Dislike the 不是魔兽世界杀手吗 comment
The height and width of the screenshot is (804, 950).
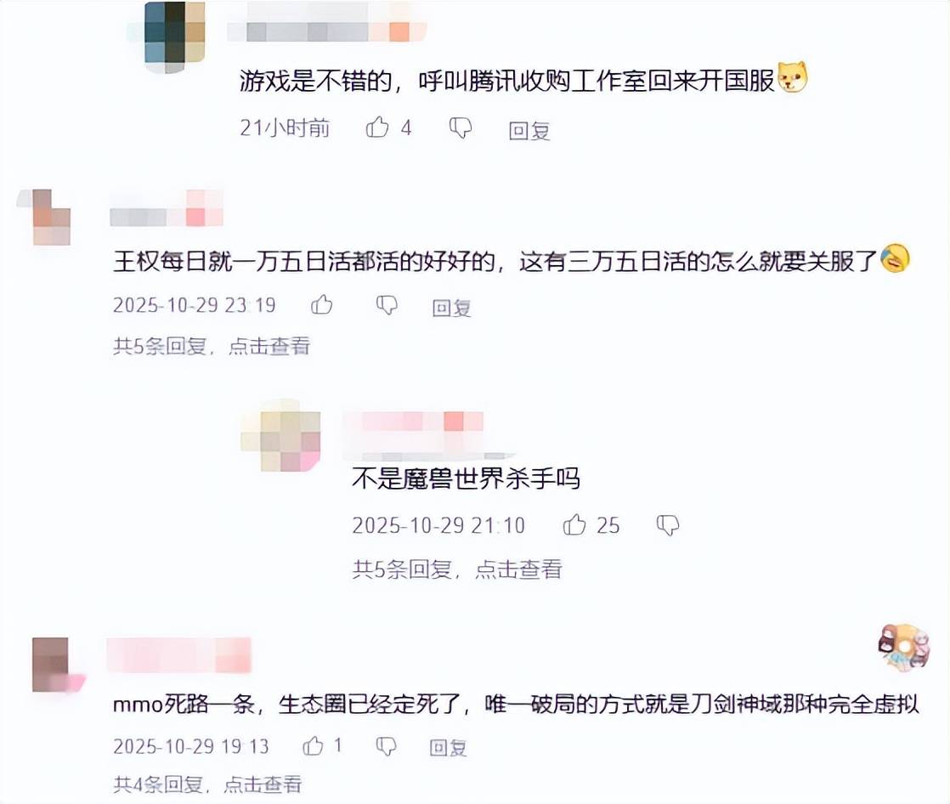[668, 524]
